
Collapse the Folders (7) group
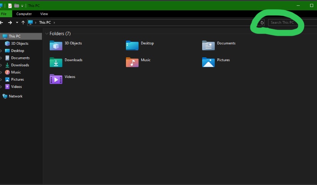point(47,34)
